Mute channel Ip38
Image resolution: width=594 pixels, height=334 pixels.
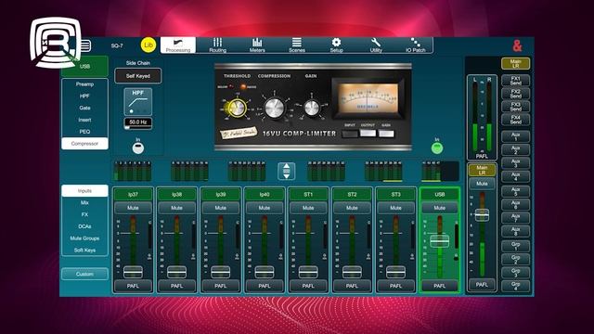(x=176, y=208)
